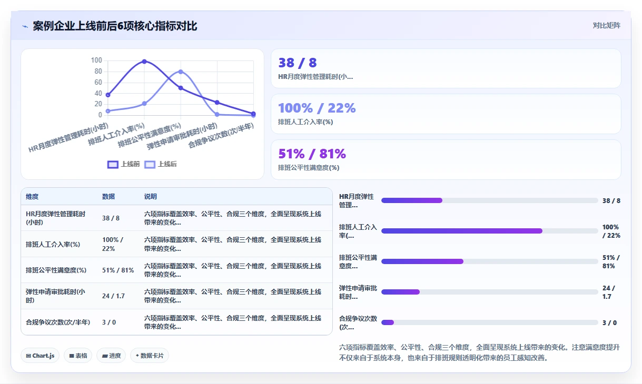Open the 38 / 8 data card
The width and height of the screenshot is (642, 384).
point(446,68)
